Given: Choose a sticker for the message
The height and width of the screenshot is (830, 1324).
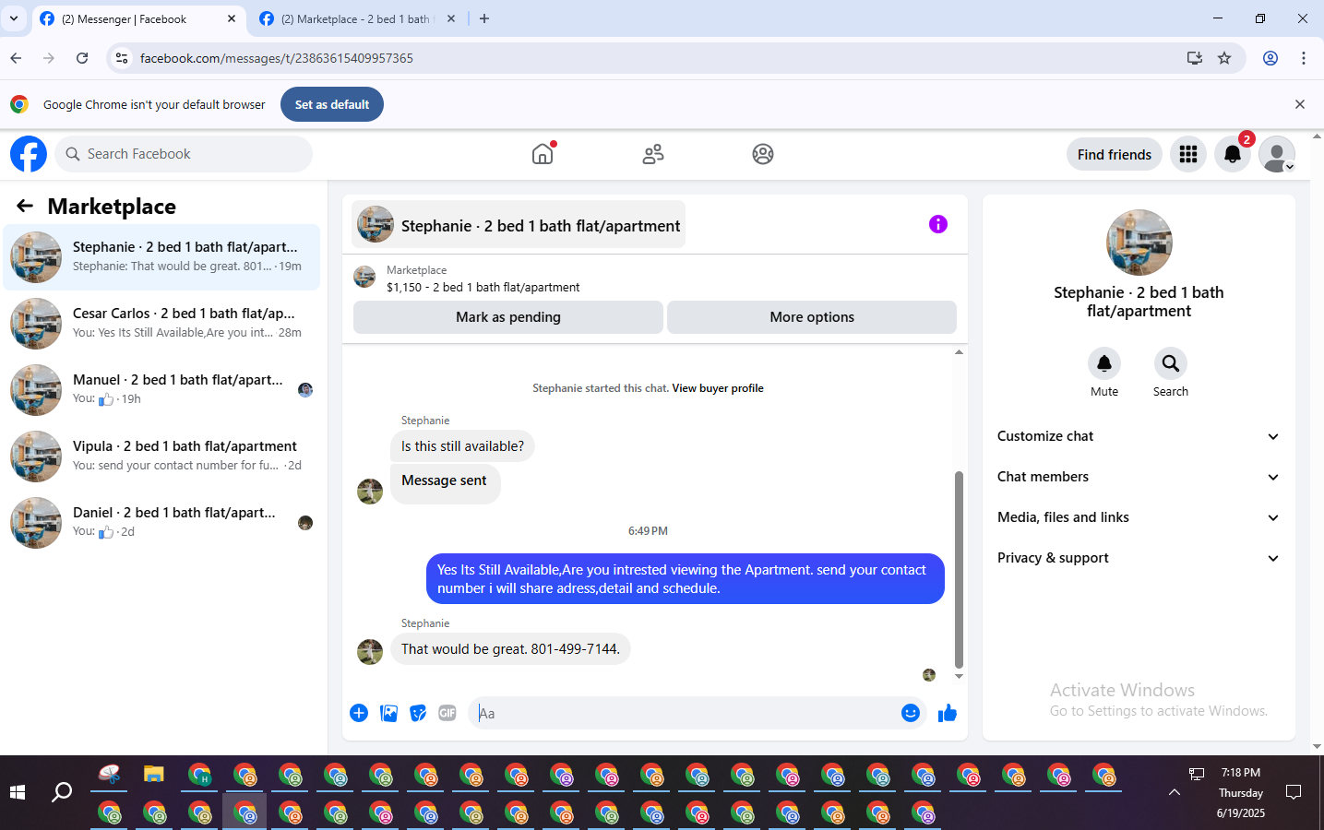Looking at the screenshot, I should point(418,713).
